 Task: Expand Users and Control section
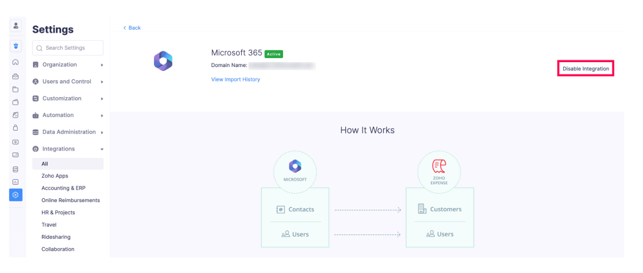click(68, 82)
